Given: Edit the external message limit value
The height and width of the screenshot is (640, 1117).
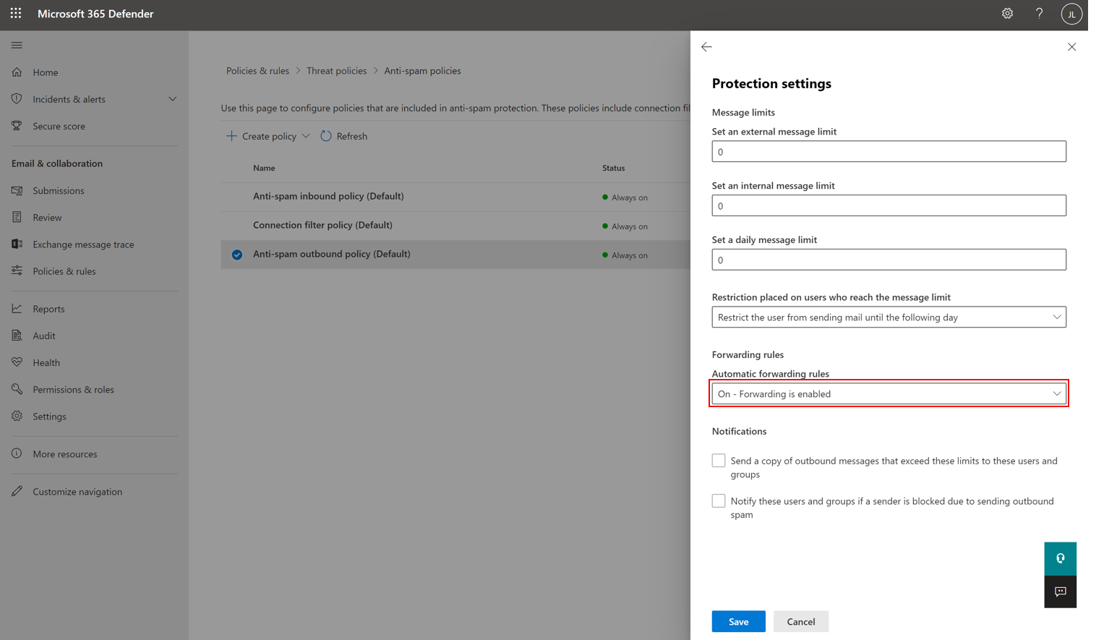Looking at the screenshot, I should [x=888, y=151].
